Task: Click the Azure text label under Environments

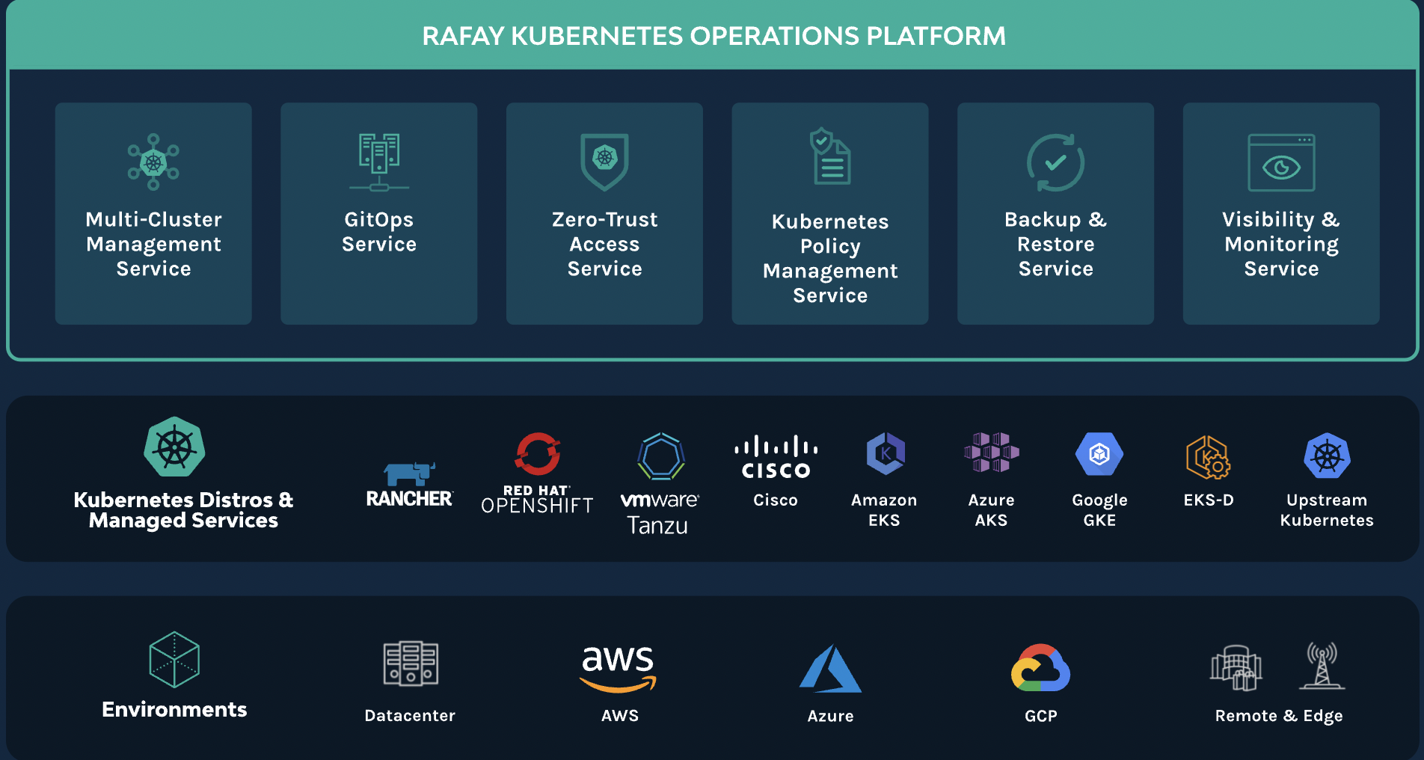Action: point(830,716)
